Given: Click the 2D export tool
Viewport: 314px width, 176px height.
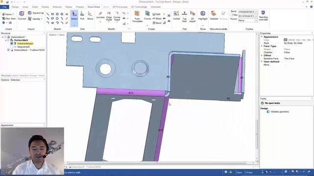Looking at the screenshot, I should 192,17.
